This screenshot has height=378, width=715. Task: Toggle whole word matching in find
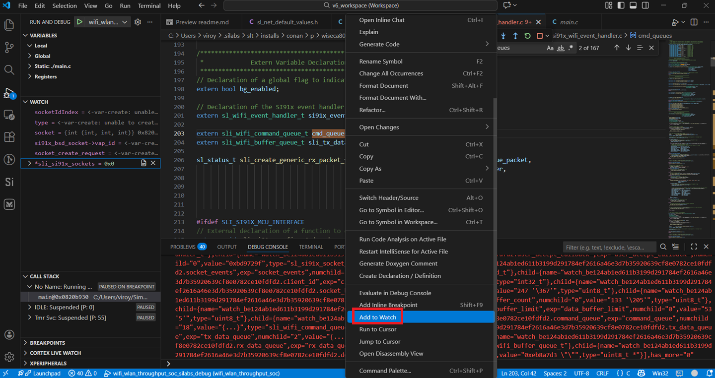click(x=561, y=48)
